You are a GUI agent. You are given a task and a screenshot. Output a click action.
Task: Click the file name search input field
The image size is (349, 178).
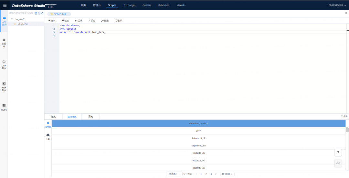coord(21,13)
